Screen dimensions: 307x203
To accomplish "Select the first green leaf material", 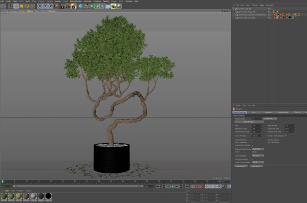I will coord(4,196).
